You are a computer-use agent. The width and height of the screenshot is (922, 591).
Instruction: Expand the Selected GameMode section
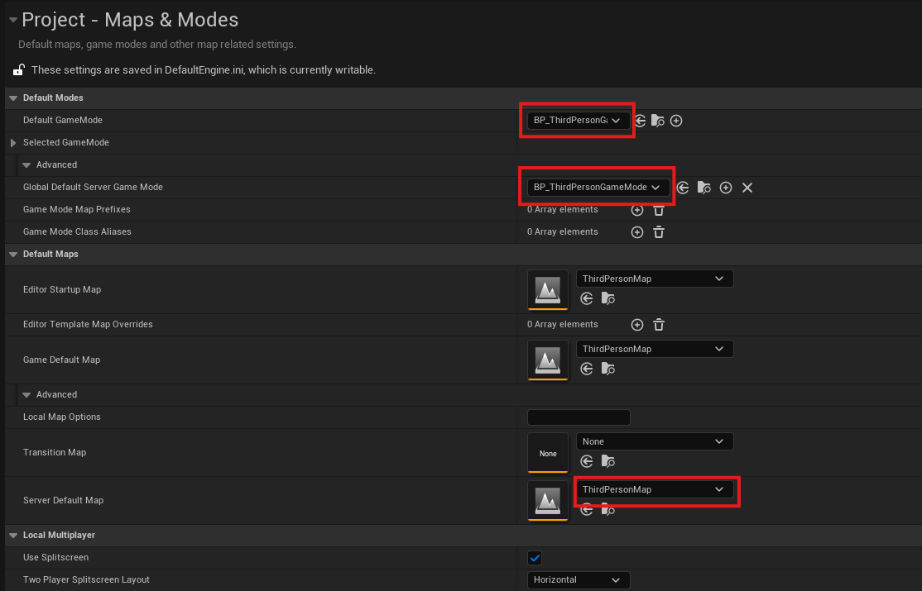pyautogui.click(x=13, y=143)
